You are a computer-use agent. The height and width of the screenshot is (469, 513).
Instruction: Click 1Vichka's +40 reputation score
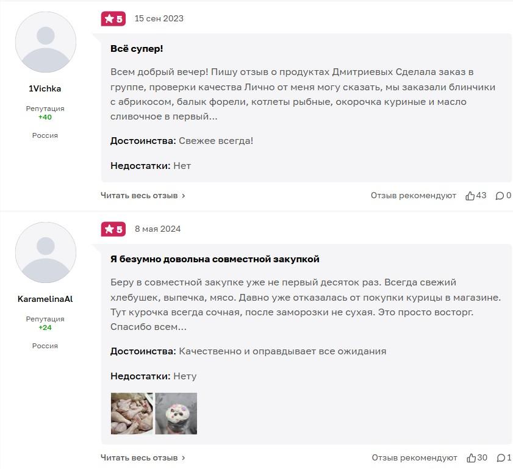tap(45, 117)
